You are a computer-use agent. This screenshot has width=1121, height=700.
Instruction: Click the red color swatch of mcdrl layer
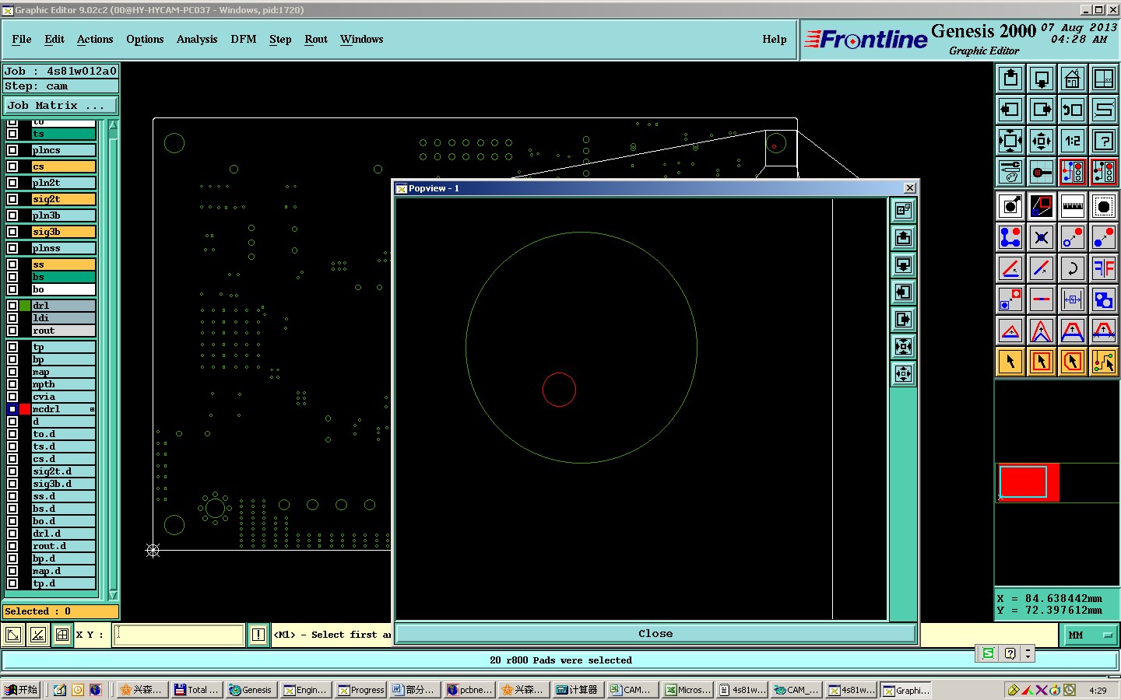click(x=25, y=409)
